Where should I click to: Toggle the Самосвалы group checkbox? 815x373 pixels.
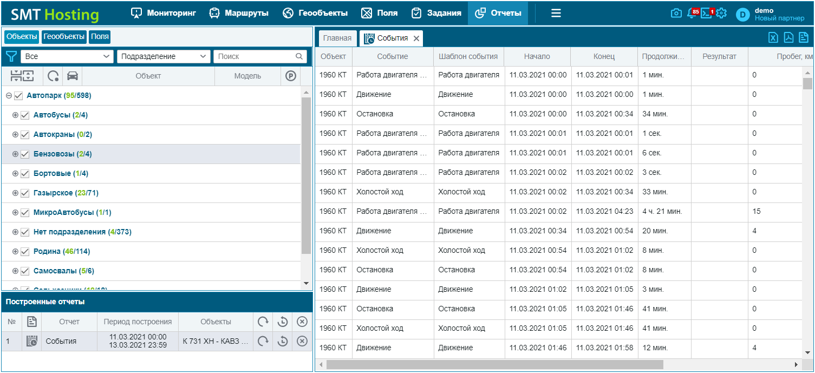click(x=25, y=271)
